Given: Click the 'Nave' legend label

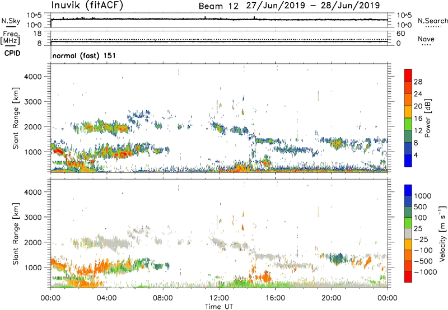Looking at the screenshot, I should tap(426, 39).
